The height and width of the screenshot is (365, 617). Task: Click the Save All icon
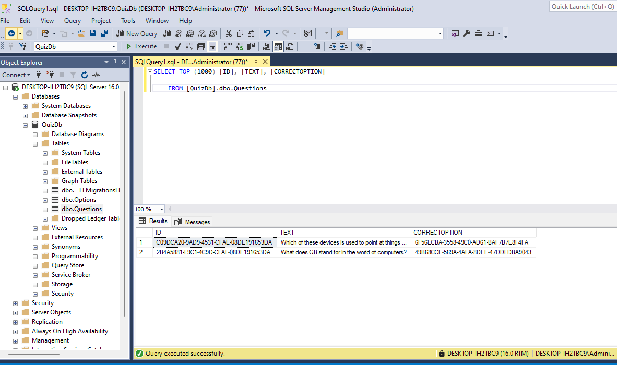pyautogui.click(x=104, y=33)
